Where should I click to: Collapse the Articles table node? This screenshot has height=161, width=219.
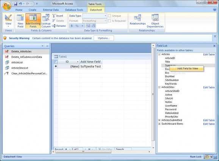click(x=159, y=54)
